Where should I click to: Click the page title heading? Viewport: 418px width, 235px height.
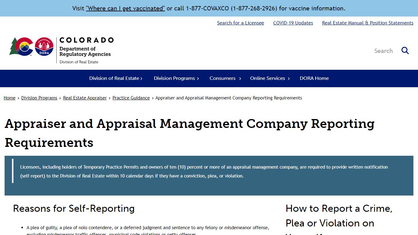(x=190, y=133)
